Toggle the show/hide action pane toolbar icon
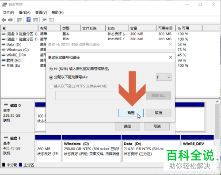This screenshot has width=221, height=175. coord(35,20)
